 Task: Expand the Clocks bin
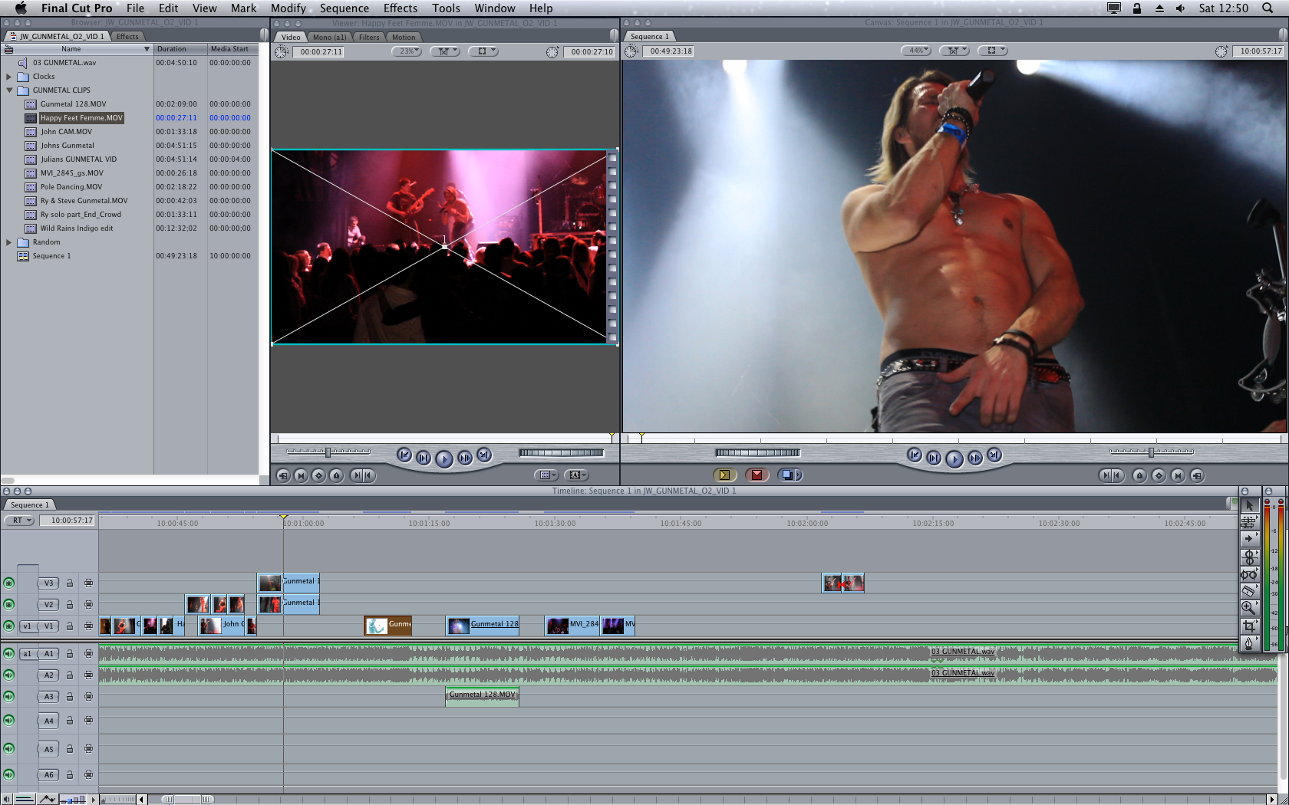click(9, 77)
